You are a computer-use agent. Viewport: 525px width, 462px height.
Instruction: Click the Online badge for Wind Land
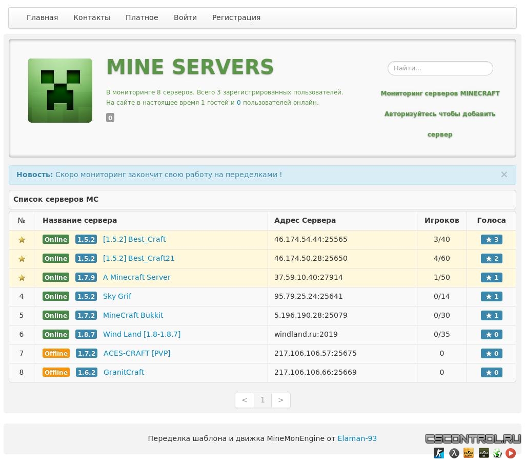coord(56,334)
